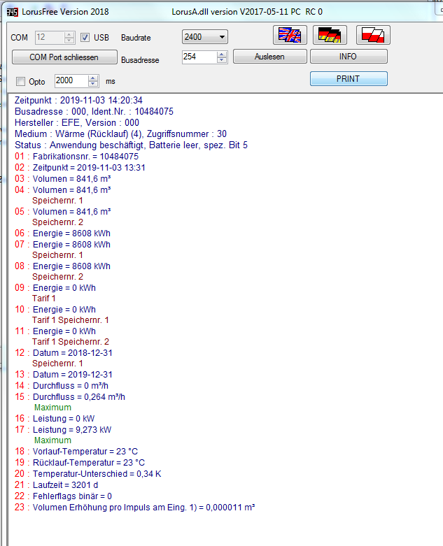Image resolution: width=443 pixels, height=546 pixels.
Task: Focus the Opto delay field showing 2000
Action: click(x=71, y=81)
